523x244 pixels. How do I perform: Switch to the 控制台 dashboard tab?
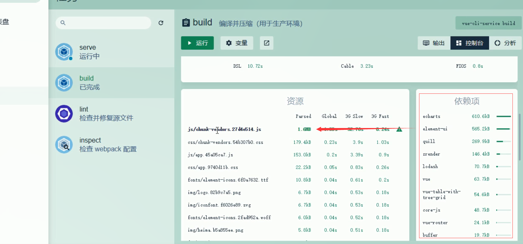pos(469,43)
